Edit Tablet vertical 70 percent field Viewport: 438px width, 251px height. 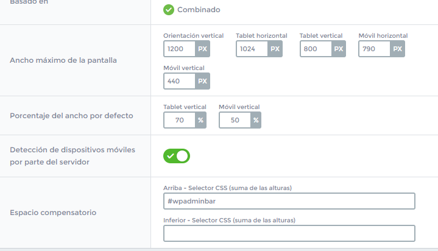point(179,120)
